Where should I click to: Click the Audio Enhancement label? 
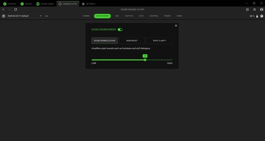click(104, 30)
